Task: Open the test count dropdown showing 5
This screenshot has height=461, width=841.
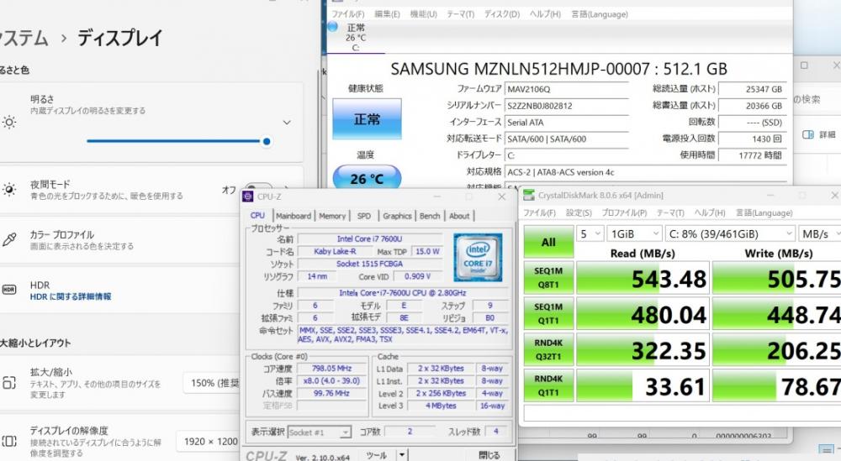Action: coord(590,234)
